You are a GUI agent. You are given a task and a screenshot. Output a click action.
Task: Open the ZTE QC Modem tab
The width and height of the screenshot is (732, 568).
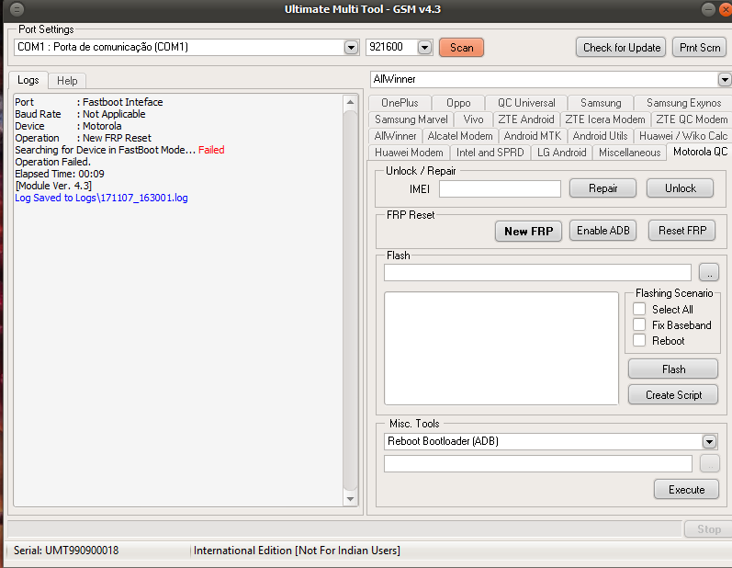[x=692, y=119]
